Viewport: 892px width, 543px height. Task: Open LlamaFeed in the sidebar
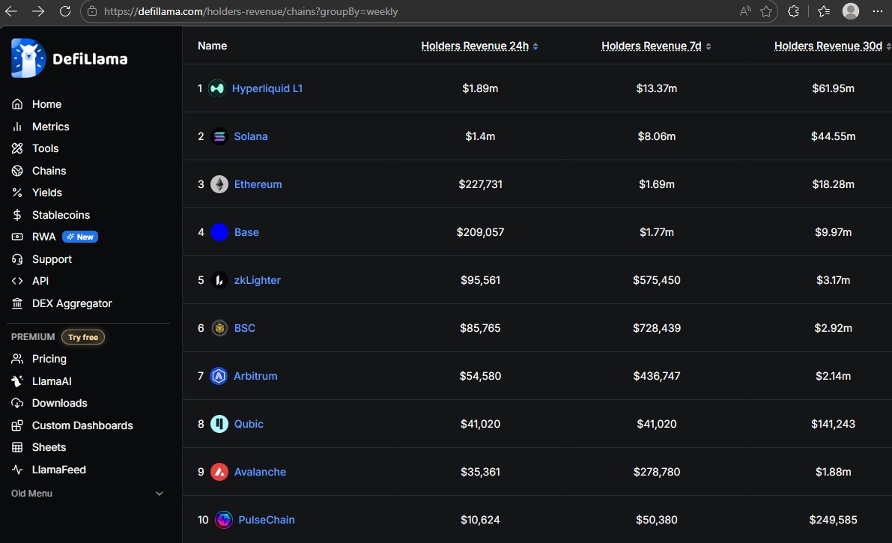click(x=58, y=470)
